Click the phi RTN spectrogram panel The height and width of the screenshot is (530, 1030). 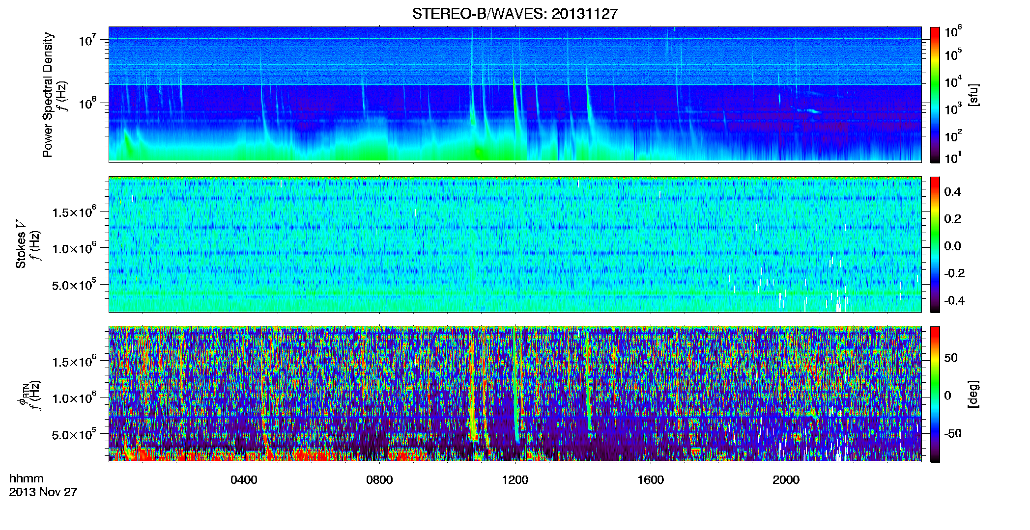(515, 394)
